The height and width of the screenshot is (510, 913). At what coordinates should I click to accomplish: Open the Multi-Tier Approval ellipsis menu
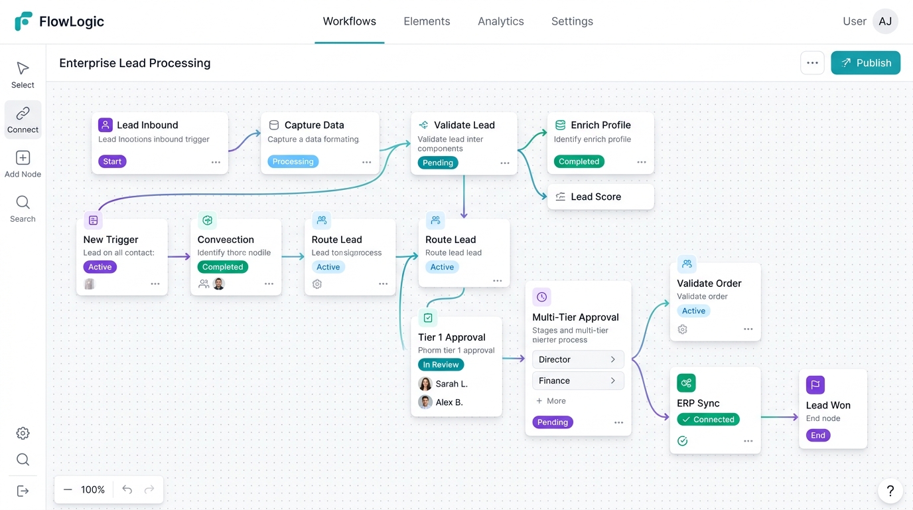click(x=618, y=422)
